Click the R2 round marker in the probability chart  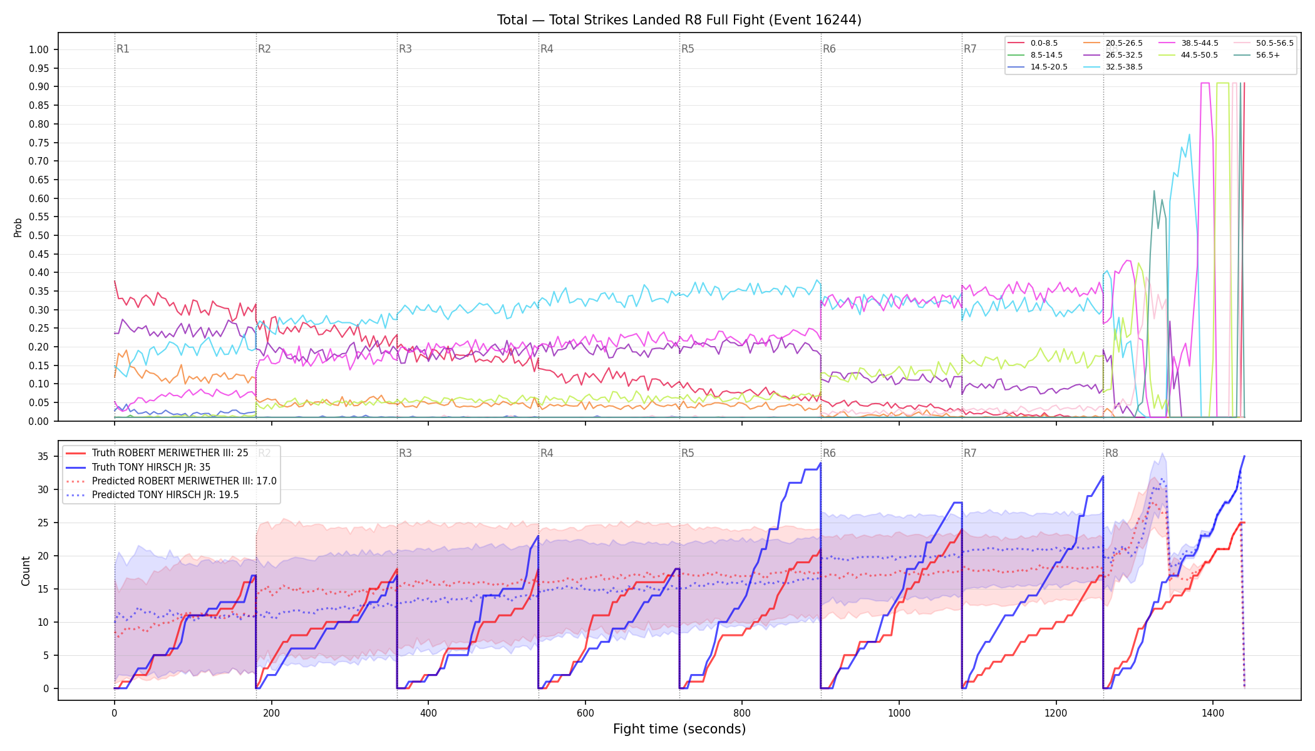(x=264, y=49)
